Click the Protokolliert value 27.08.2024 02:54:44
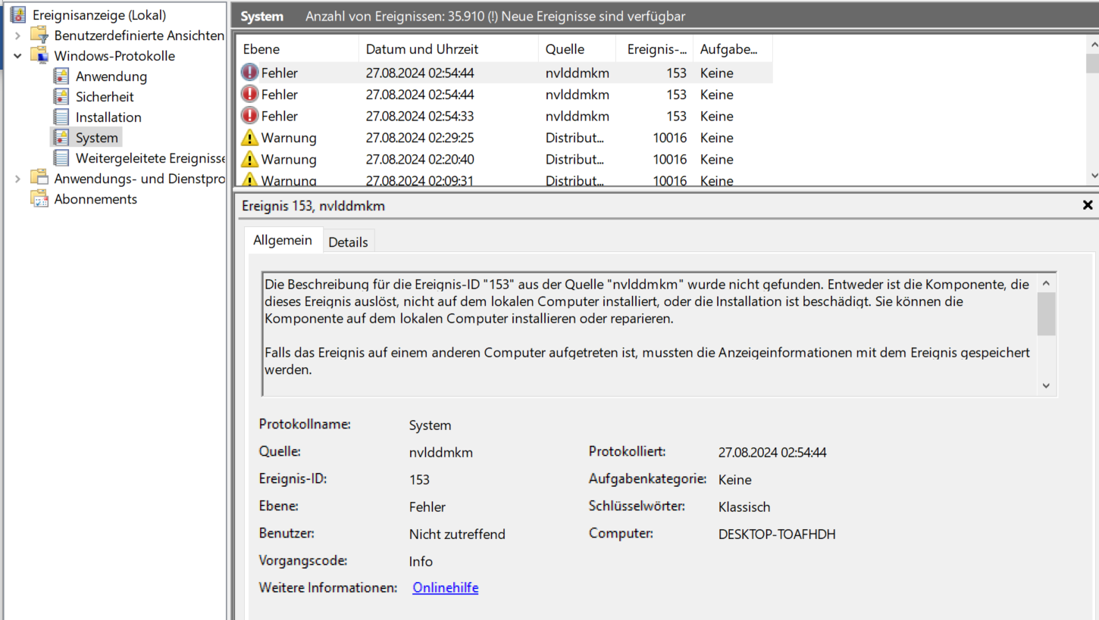 772,453
